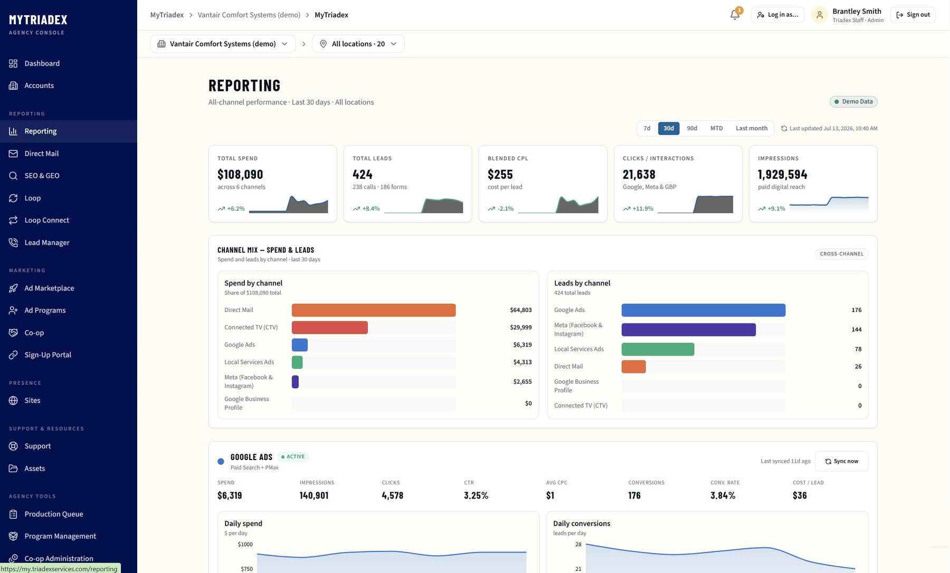950x573 pixels.
Task: Select the Last month range
Action: (752, 128)
